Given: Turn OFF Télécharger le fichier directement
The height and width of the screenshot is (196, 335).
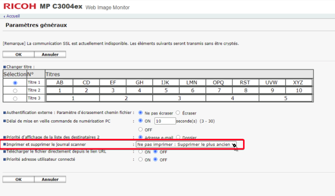Looking at the screenshot, I should click(x=156, y=152).
